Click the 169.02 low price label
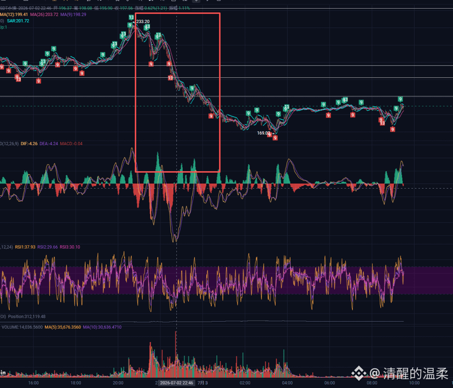Image resolution: width=453 pixels, height=388 pixels. (x=264, y=133)
